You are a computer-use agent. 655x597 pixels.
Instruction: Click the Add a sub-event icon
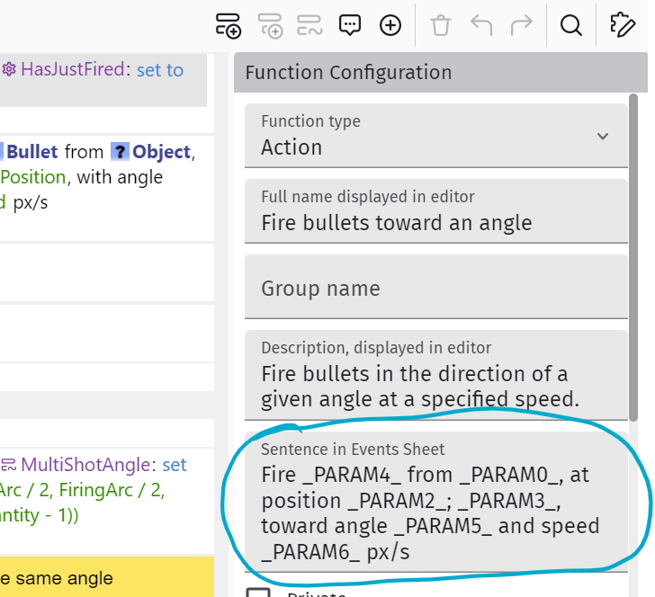270,25
